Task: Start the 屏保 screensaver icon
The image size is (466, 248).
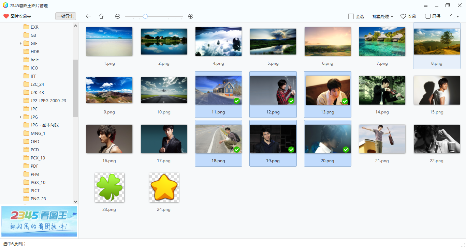Action: coord(428,16)
